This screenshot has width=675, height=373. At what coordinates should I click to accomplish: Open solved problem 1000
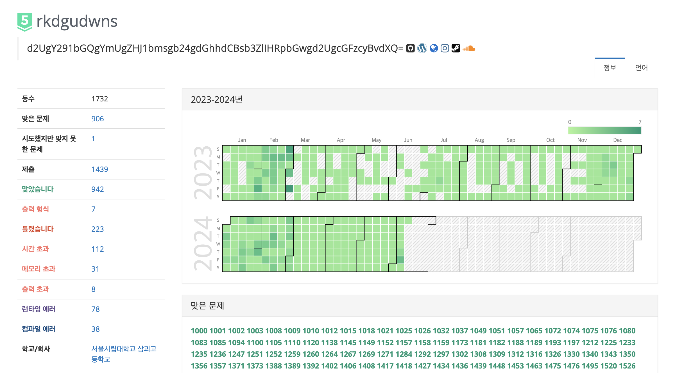(199, 331)
